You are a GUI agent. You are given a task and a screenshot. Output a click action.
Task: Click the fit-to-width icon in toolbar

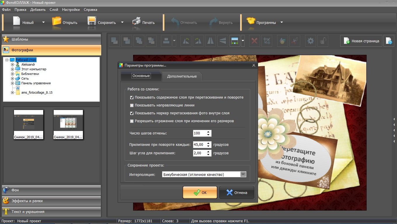point(235,41)
